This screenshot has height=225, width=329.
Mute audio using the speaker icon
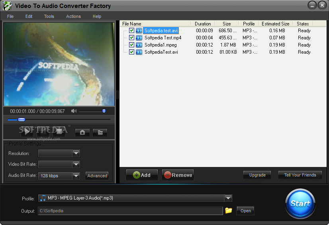pyautogui.click(x=74, y=111)
